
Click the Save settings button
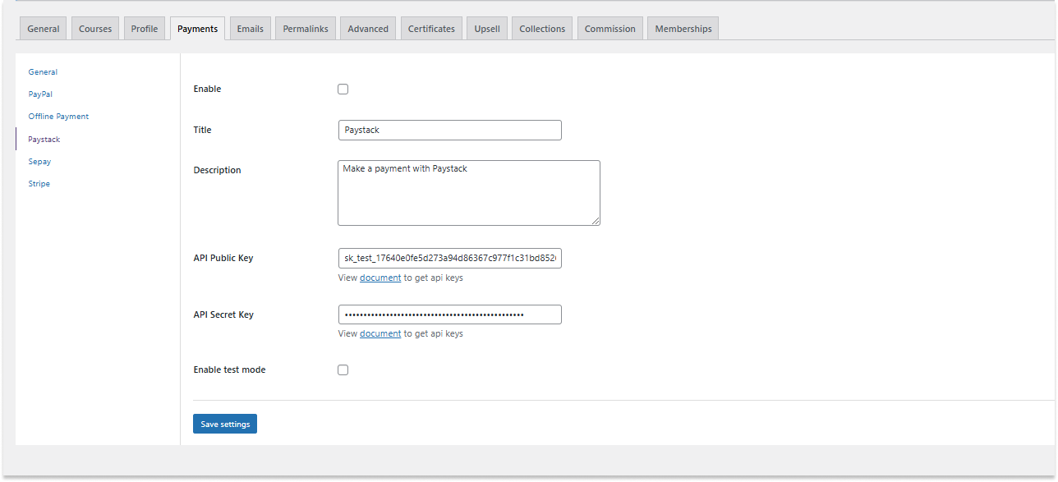coord(225,424)
